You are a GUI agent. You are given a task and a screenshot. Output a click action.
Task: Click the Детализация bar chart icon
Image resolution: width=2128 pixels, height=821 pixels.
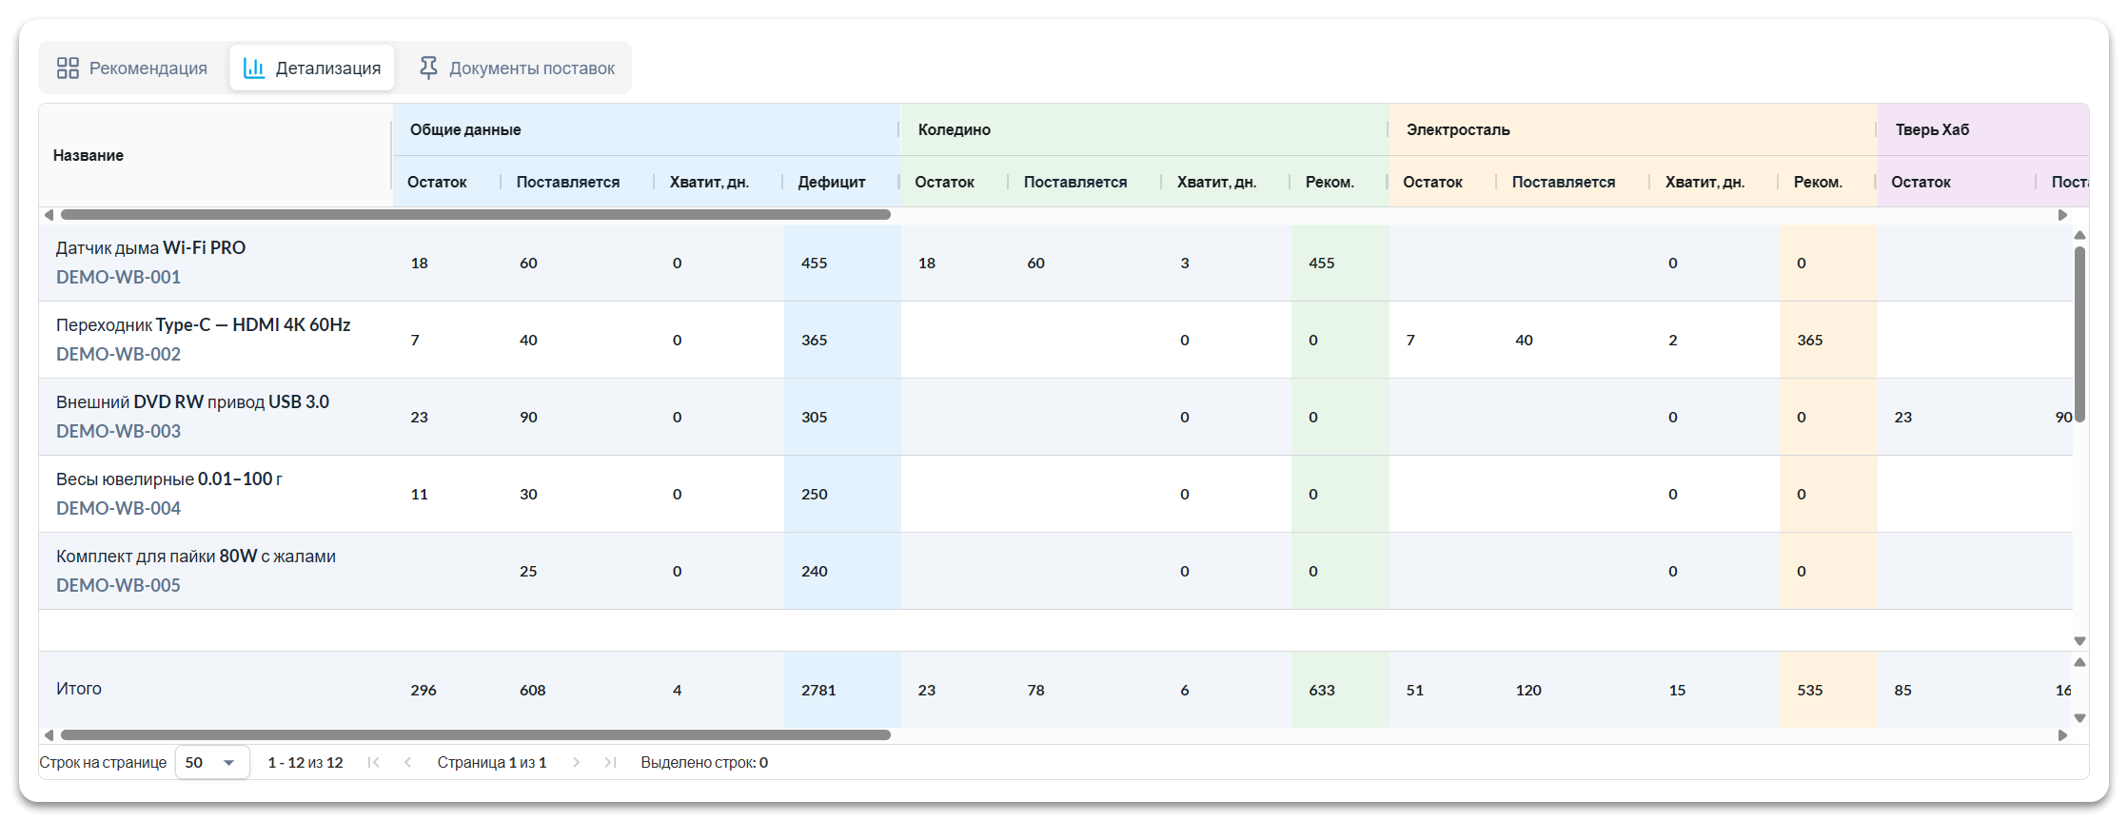click(254, 68)
